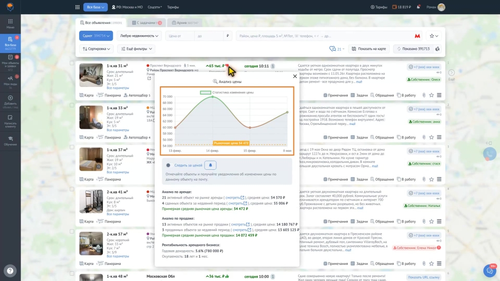Star the 1-к.кв 37 м² listing
The width and height of the screenshot is (500, 281).
click(431, 180)
